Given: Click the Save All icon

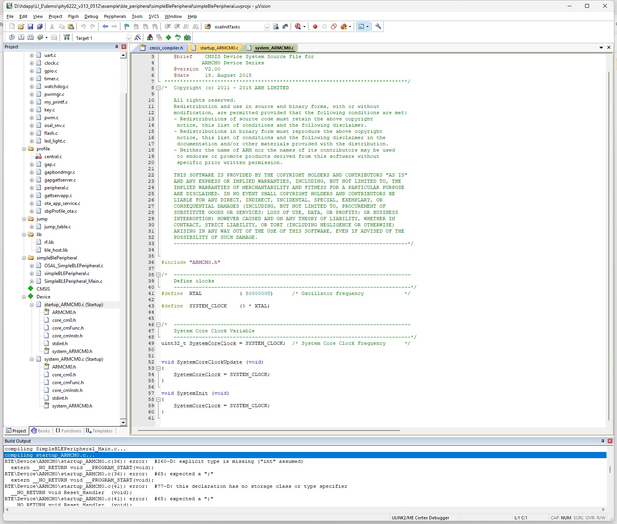Looking at the screenshot, I should (40, 26).
